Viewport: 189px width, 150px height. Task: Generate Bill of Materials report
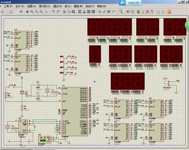click(158, 12)
